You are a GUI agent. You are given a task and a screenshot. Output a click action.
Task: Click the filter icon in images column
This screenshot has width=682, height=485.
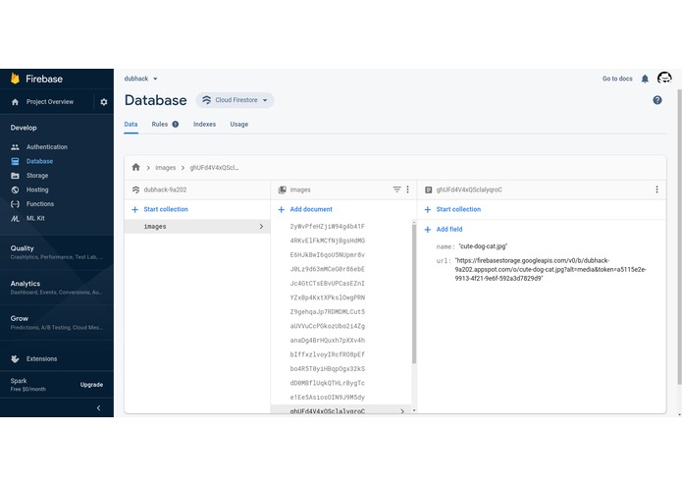click(396, 189)
